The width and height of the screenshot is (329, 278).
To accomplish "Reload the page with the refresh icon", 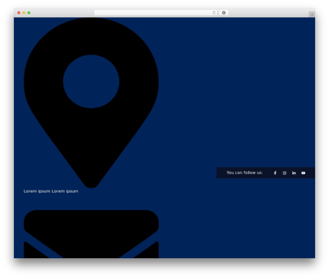I will click(214, 12).
